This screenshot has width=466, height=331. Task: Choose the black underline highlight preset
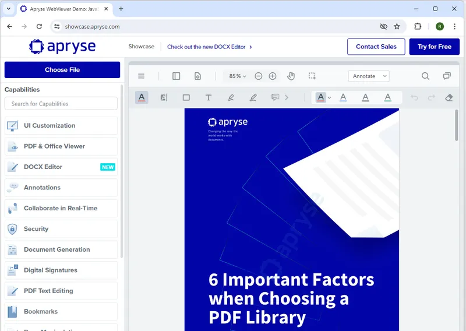click(x=366, y=97)
